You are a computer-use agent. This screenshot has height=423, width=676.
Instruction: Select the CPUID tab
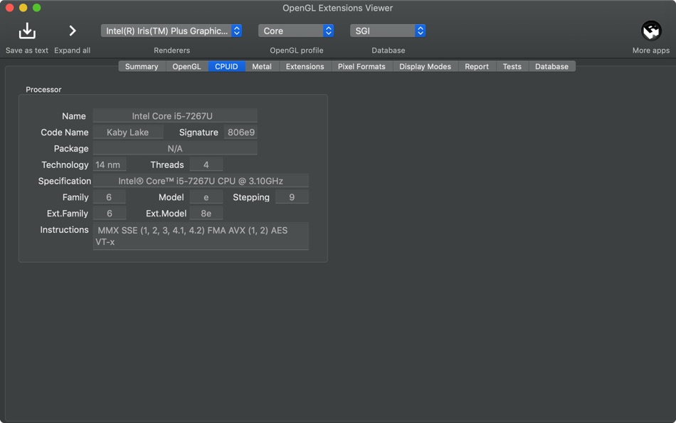coord(227,66)
